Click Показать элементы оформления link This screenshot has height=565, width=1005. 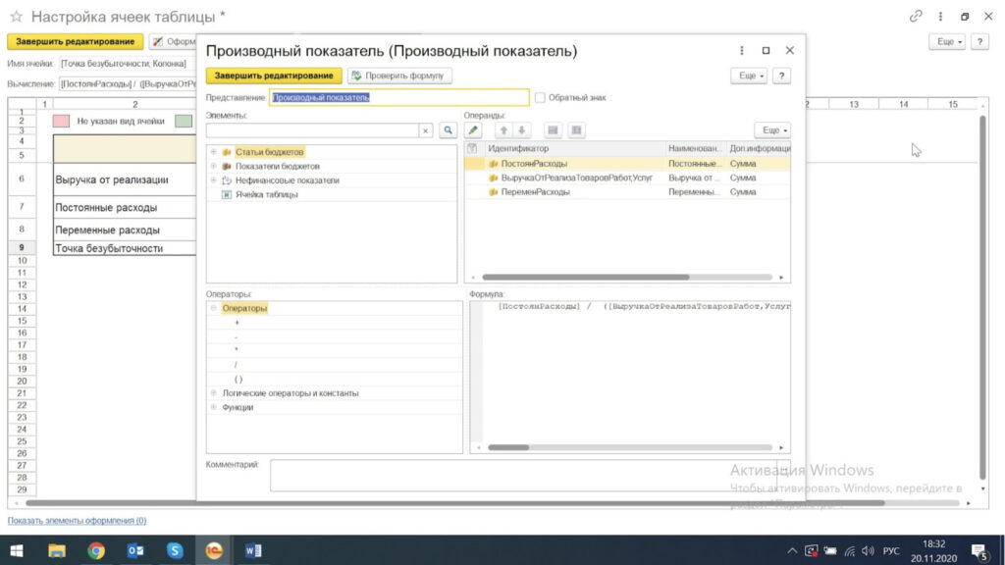[x=77, y=521]
